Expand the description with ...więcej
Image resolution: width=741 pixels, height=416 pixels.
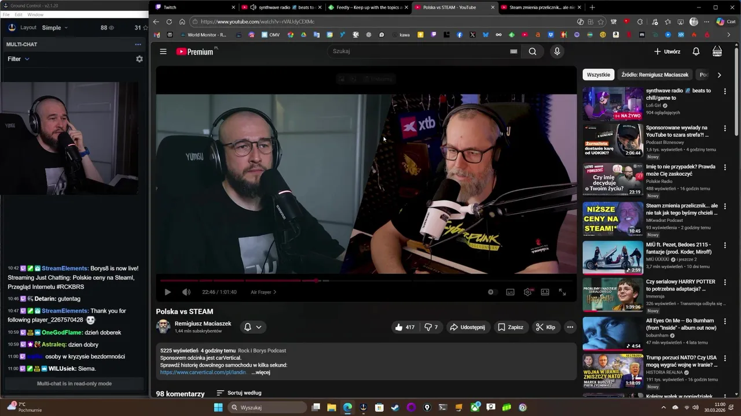(x=261, y=373)
